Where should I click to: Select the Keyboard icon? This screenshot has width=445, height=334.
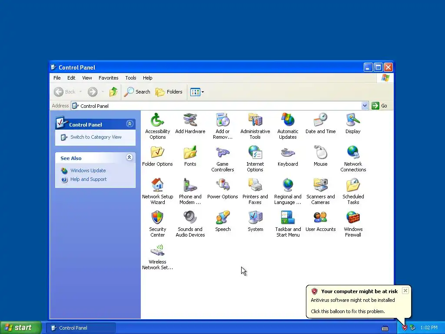click(288, 153)
